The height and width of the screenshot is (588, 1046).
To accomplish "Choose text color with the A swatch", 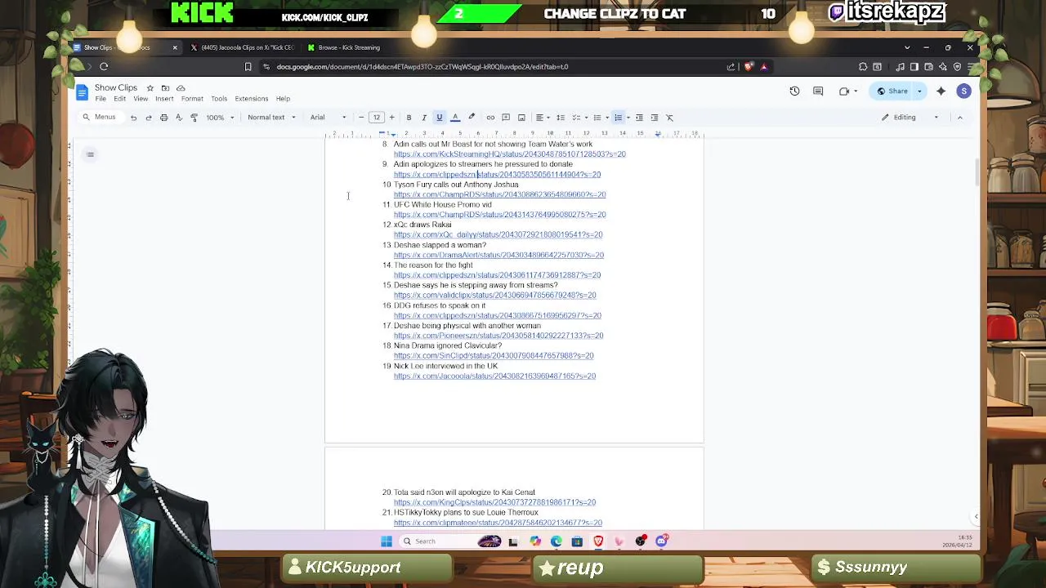I will [455, 118].
